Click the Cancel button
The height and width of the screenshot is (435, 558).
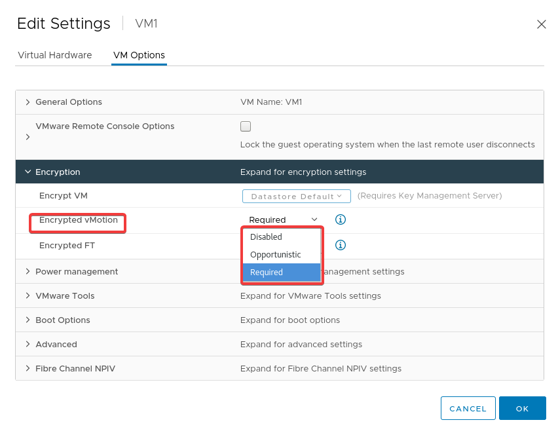click(x=468, y=408)
